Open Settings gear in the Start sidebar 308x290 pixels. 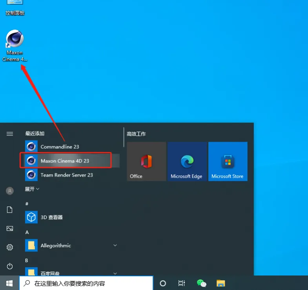[x=10, y=247]
